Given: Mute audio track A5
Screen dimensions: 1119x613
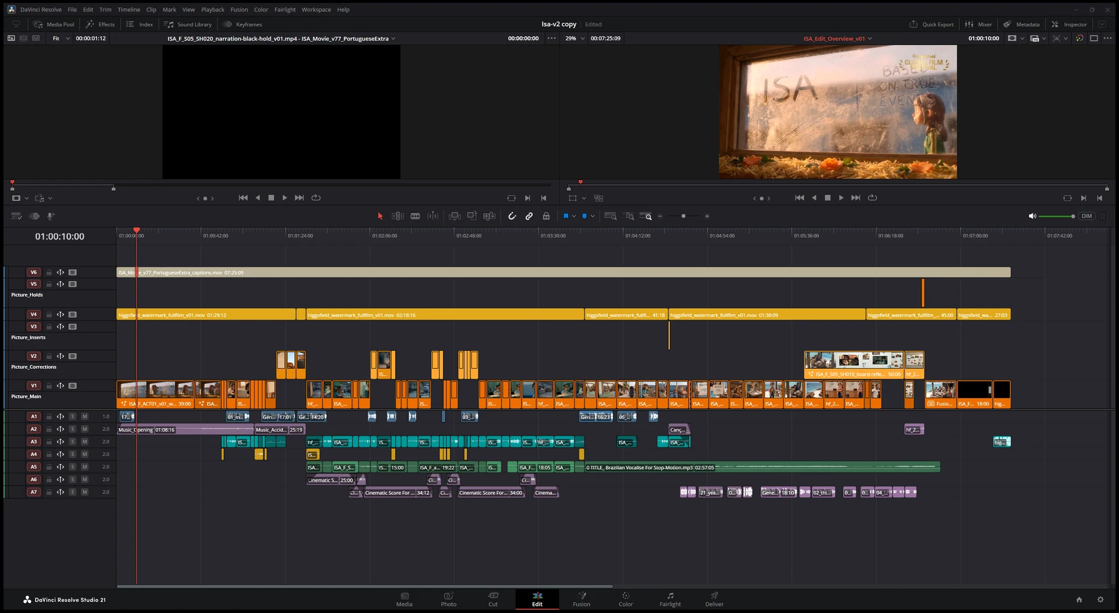Looking at the screenshot, I should click(x=85, y=467).
